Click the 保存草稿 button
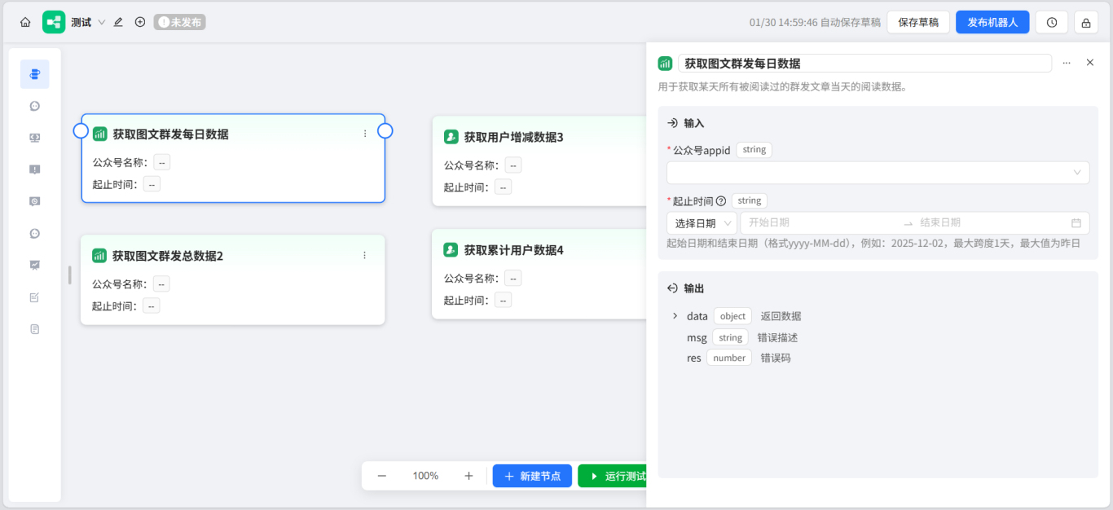 (x=918, y=22)
